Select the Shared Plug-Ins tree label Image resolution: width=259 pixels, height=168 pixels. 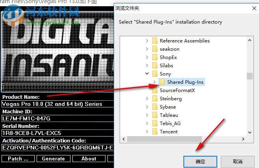(x=185, y=82)
